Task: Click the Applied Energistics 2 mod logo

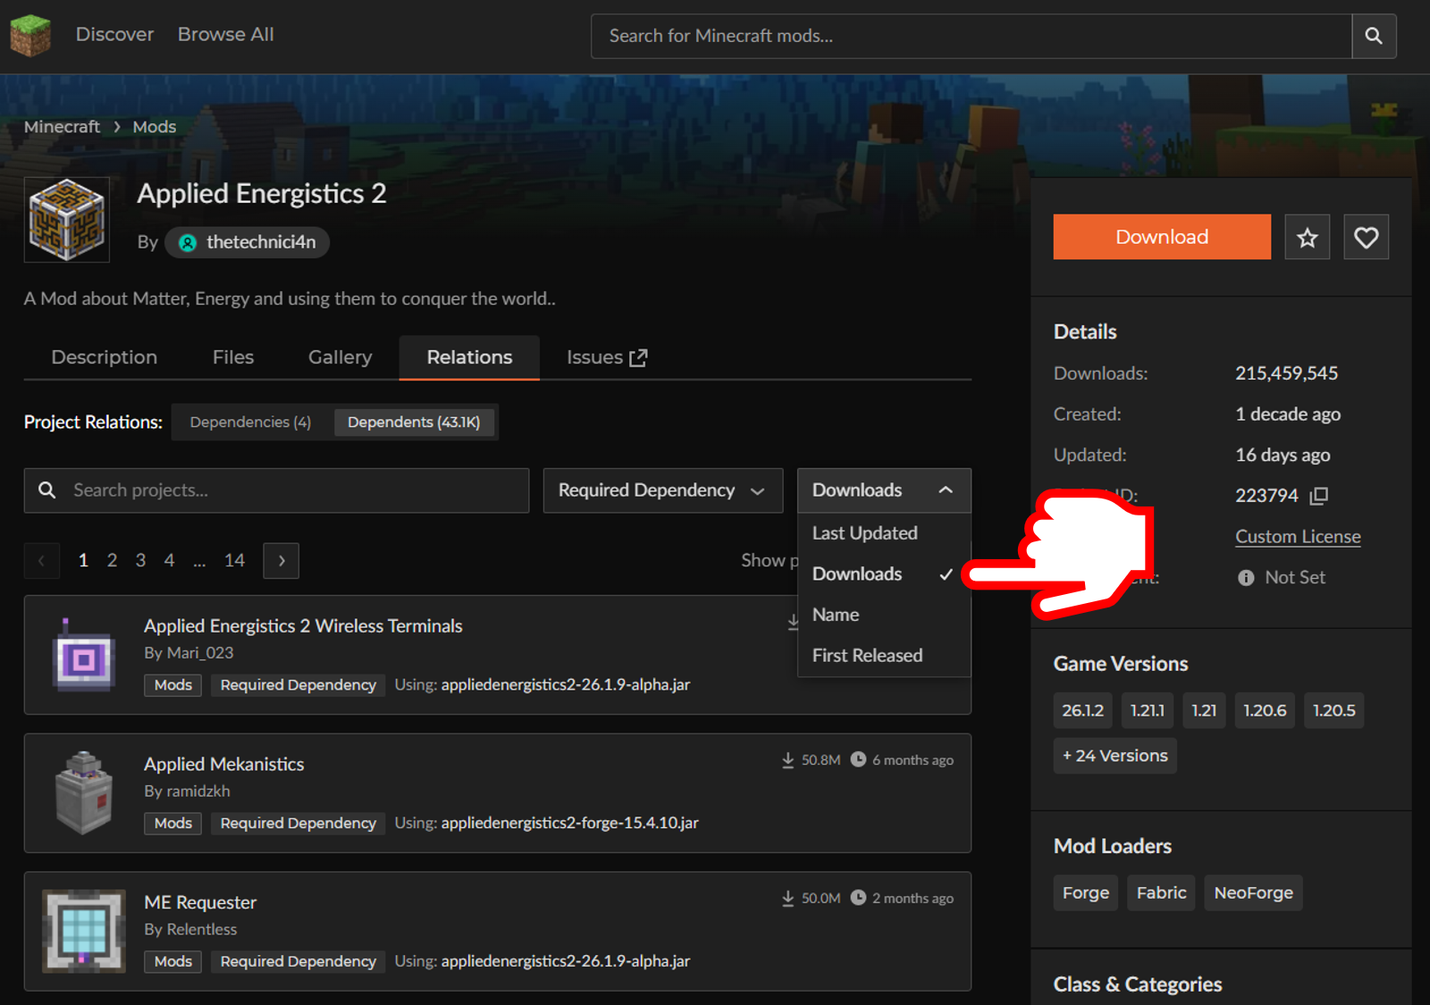Action: pos(67,220)
